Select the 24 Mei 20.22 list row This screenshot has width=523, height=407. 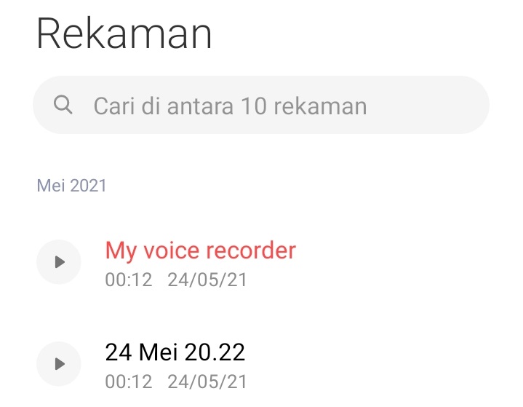pos(262,364)
